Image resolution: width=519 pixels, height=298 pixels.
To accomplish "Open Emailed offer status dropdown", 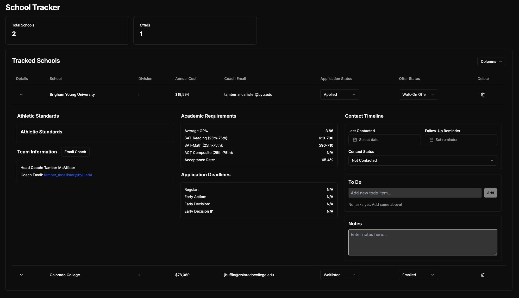I will pyautogui.click(x=418, y=275).
